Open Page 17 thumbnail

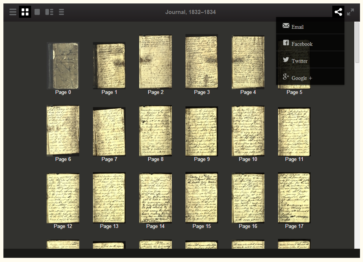click(294, 198)
